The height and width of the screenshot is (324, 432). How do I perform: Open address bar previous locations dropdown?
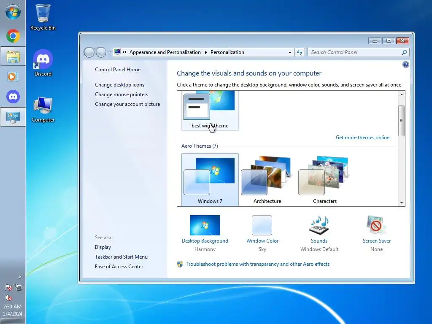(x=290, y=52)
